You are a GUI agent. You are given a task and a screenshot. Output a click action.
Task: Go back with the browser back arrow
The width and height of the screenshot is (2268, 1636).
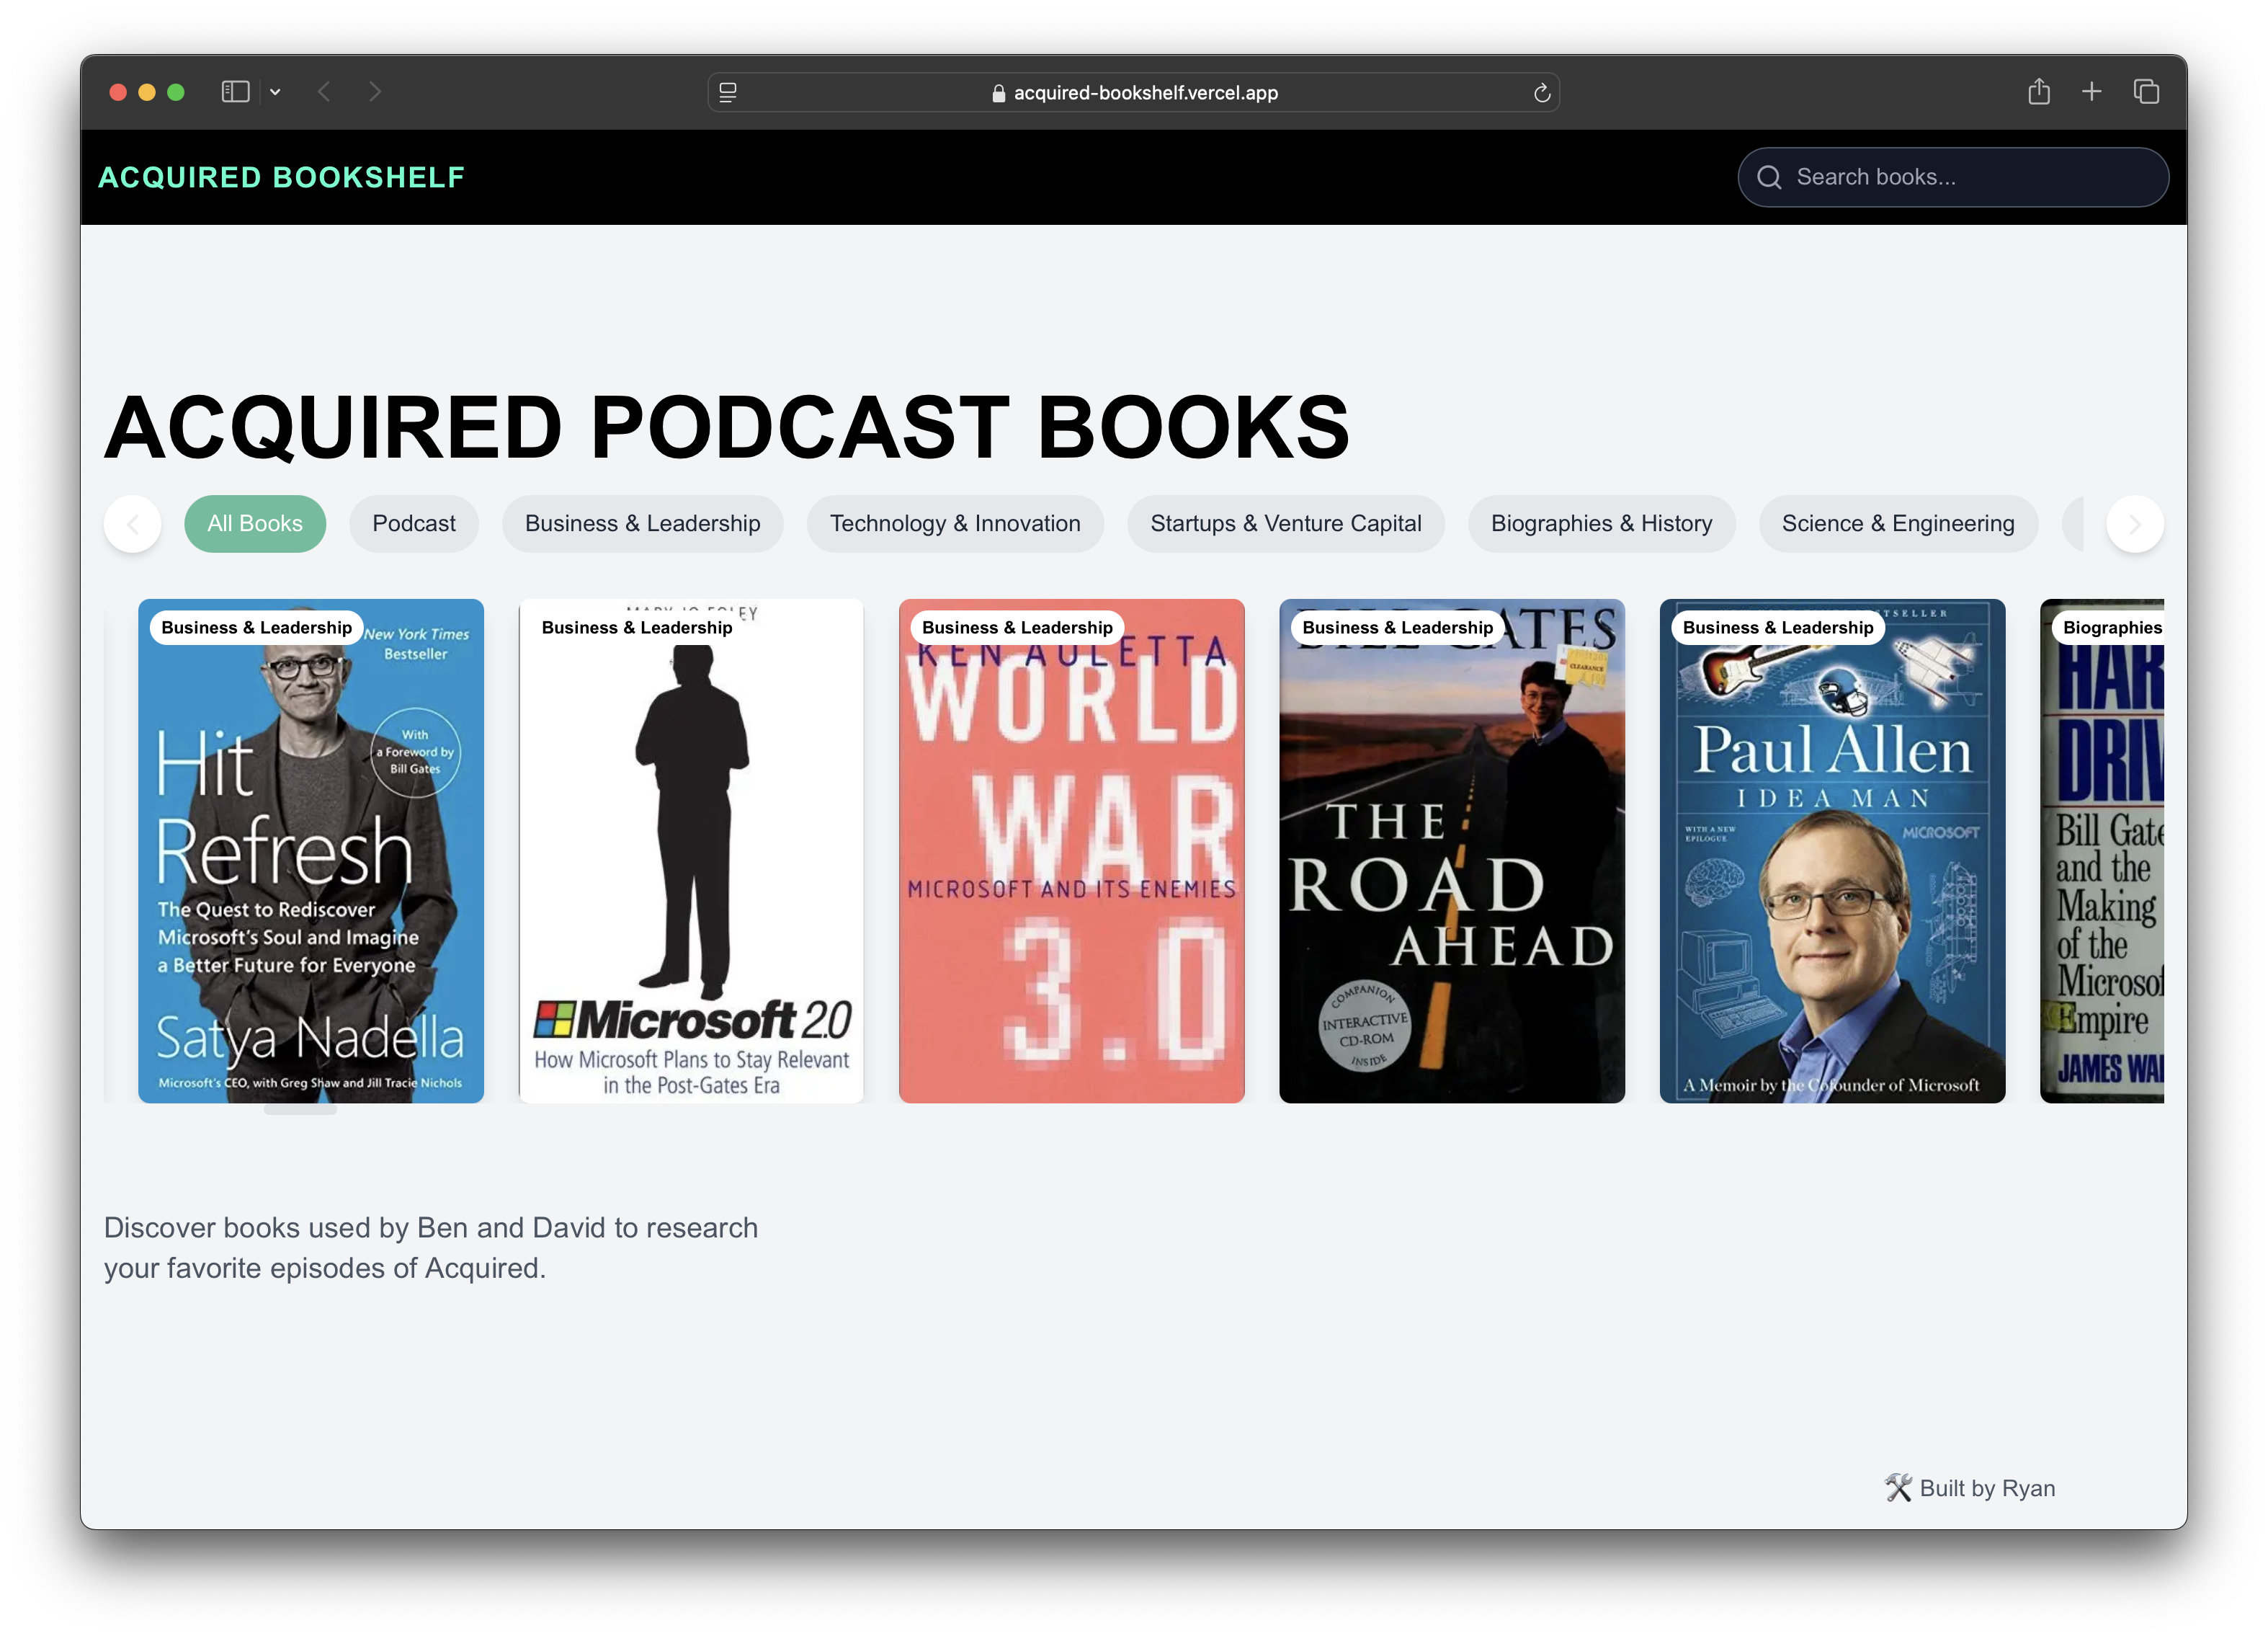[324, 92]
